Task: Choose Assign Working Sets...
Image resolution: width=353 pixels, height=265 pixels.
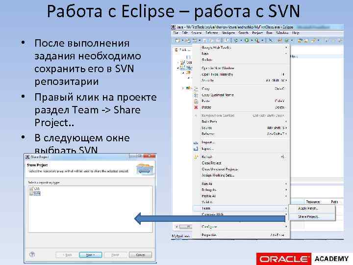Action: tap(241, 175)
